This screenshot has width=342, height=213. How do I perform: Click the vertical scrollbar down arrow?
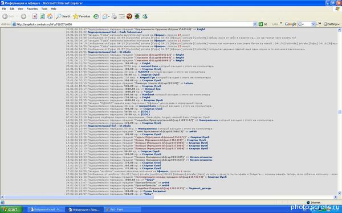(x=340, y=193)
